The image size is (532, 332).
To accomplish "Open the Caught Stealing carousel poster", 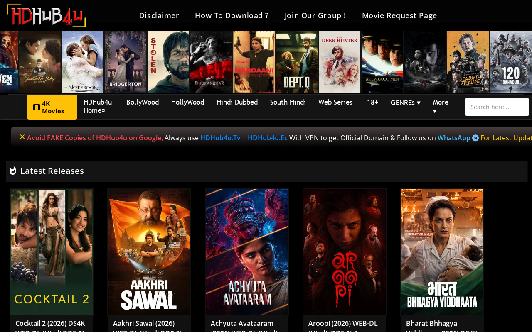I will pyautogui.click(x=468, y=62).
